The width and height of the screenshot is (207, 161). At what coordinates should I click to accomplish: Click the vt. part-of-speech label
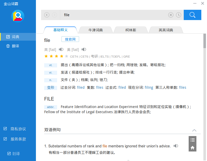pyautogui.click(x=51, y=65)
